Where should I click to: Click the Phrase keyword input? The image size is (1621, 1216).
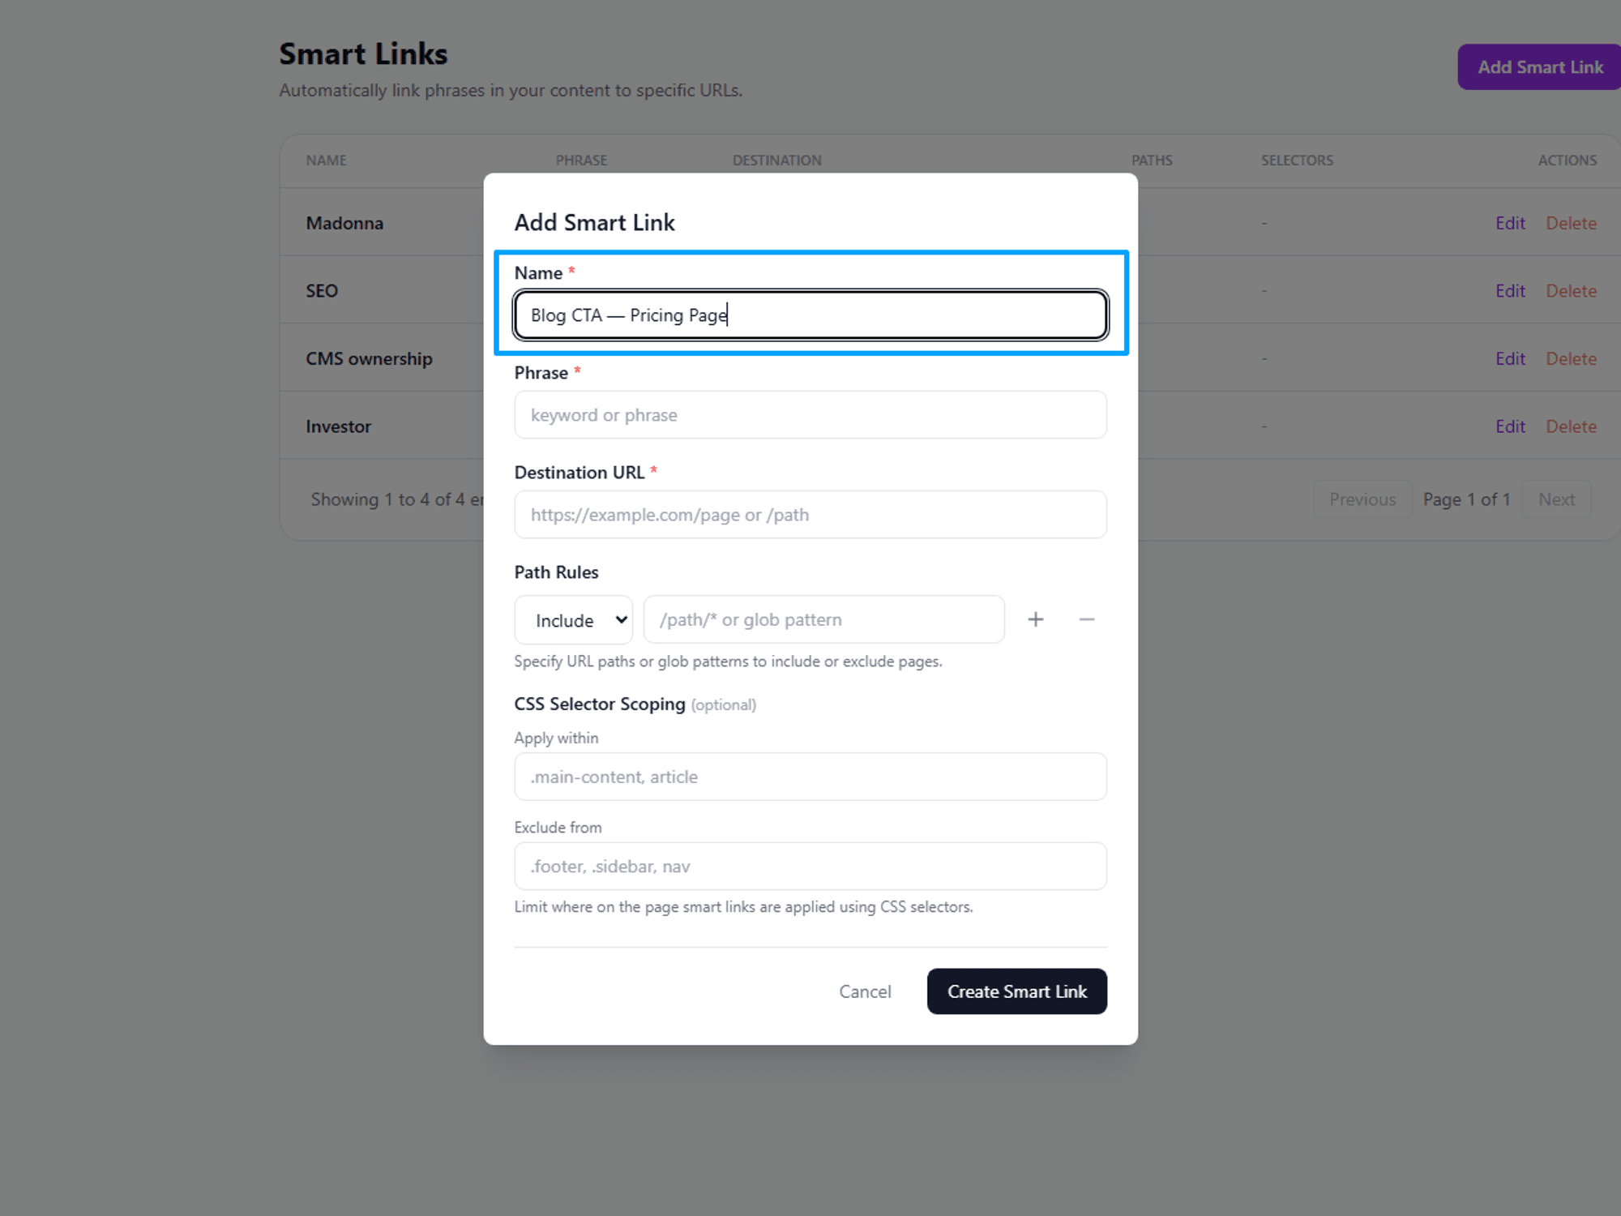click(x=809, y=414)
